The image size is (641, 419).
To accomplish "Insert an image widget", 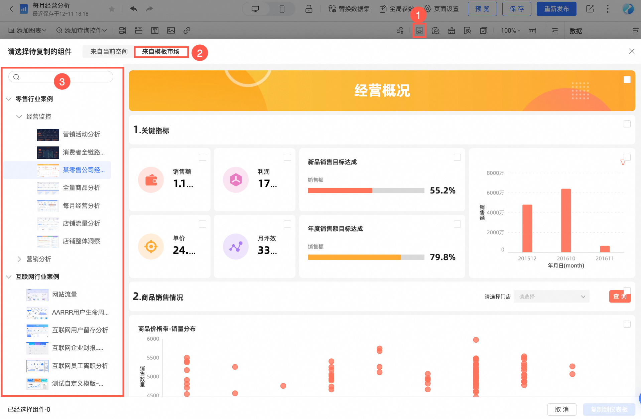I will (x=171, y=31).
